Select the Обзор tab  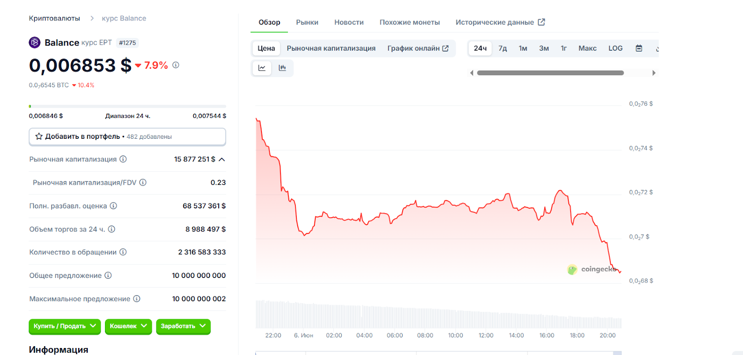click(269, 22)
